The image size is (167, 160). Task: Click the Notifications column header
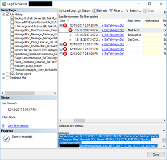pyautogui.click(x=152, y=21)
